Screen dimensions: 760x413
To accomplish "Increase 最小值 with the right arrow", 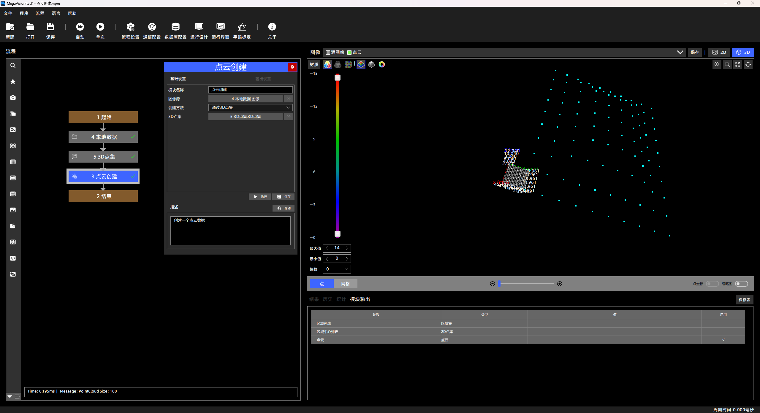I will (x=347, y=259).
